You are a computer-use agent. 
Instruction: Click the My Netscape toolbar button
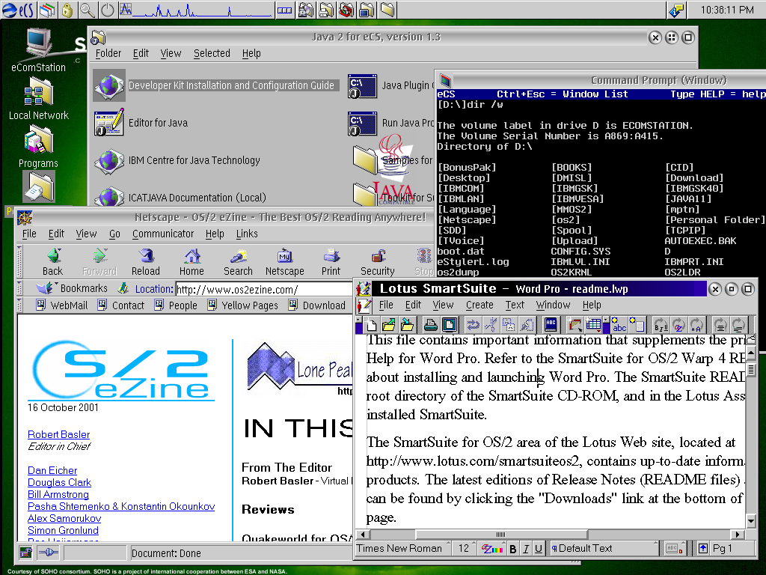(285, 262)
